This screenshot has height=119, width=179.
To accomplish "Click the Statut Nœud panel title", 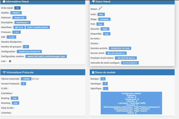I will (103, 2).
